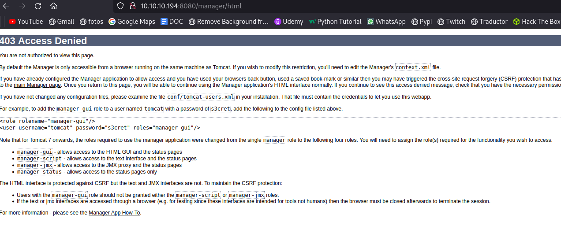Open the Remove Background bookmark
Image resolution: width=561 pixels, height=237 pixels.
coord(228,21)
